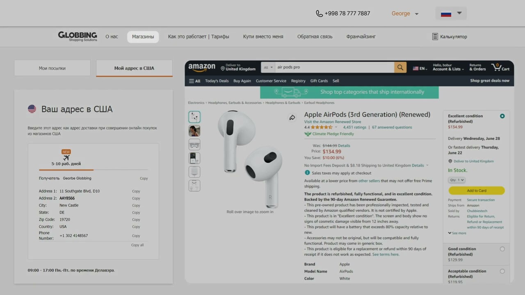The height and width of the screenshot is (295, 525).
Task: Visit the Amazon Renewed Store link
Action: click(333, 122)
